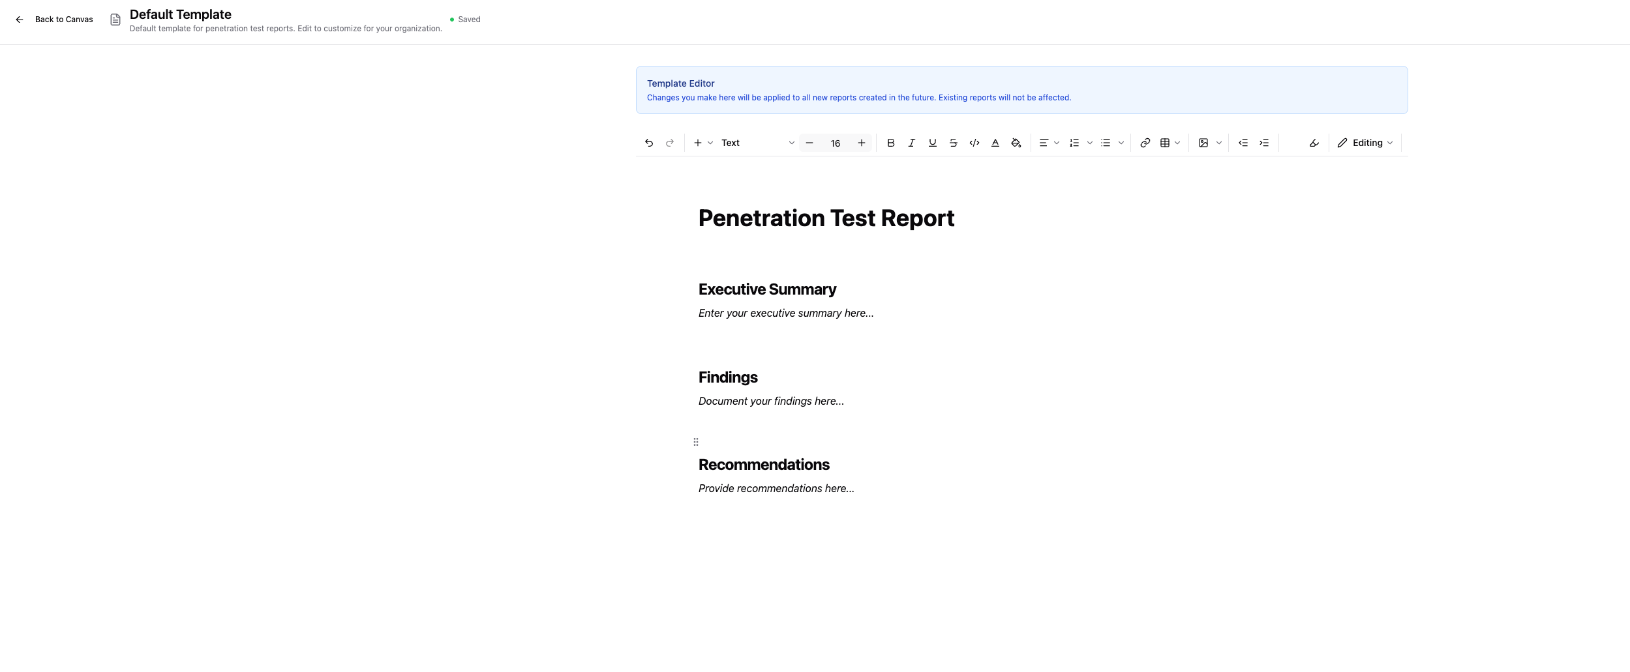
Task: Toggle italic formatting
Action: [x=911, y=143]
